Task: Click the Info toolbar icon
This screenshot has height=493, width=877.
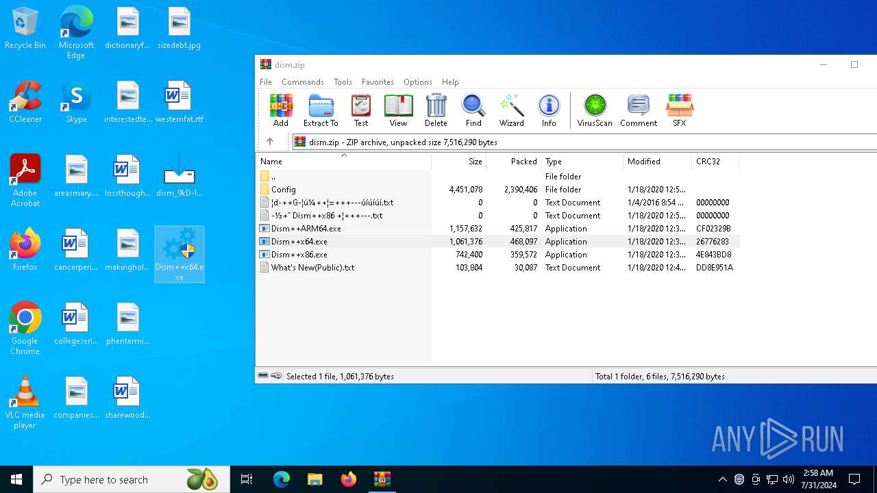Action: [x=549, y=110]
